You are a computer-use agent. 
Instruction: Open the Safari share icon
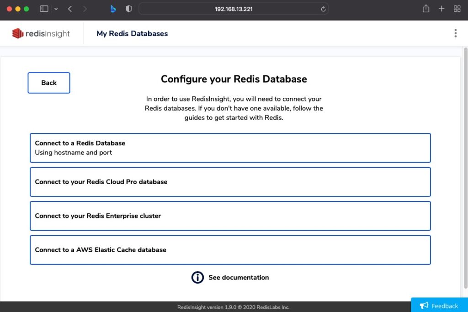pos(426,9)
